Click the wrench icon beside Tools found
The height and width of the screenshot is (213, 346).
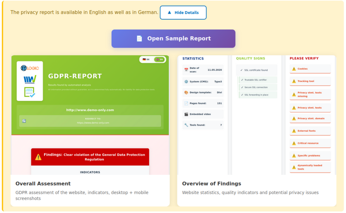coord(186,125)
